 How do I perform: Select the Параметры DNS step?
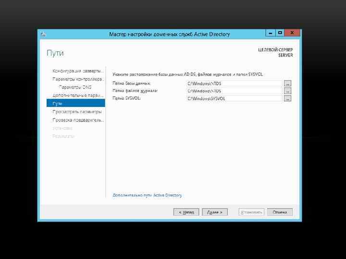(x=75, y=87)
